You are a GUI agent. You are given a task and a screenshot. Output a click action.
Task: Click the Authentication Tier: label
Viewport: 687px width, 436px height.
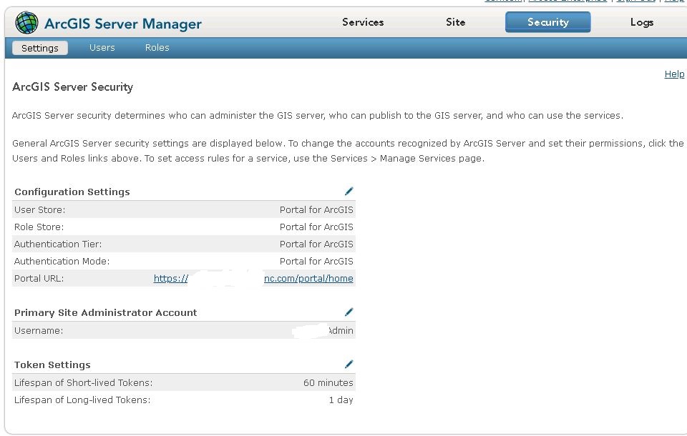pos(58,244)
